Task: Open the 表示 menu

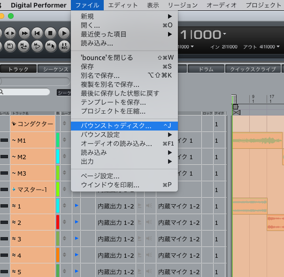Action: point(153,5)
